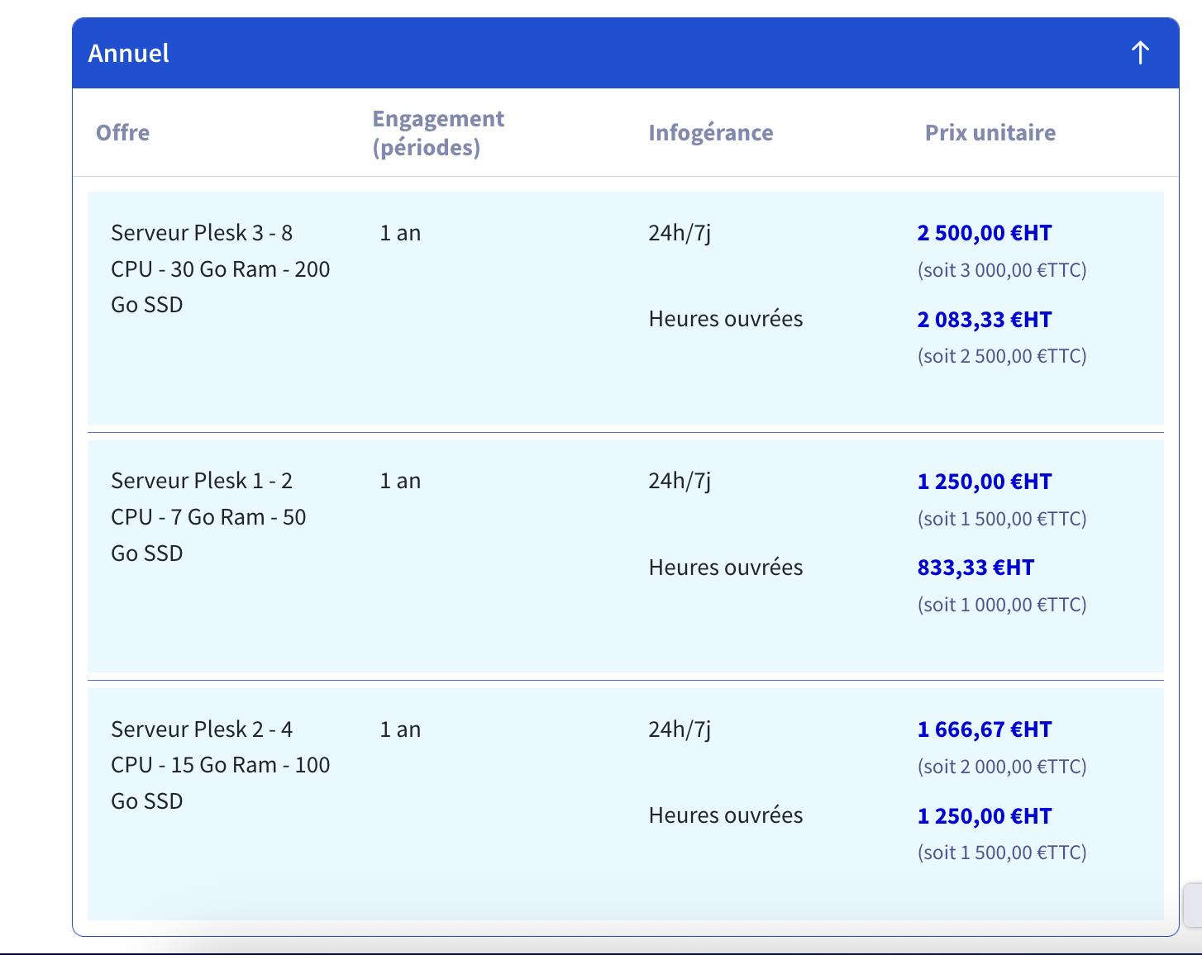Image resolution: width=1202 pixels, height=955 pixels.
Task: Click Heures ouvrées in the Serveur Plesk 2 row
Action: (x=726, y=815)
